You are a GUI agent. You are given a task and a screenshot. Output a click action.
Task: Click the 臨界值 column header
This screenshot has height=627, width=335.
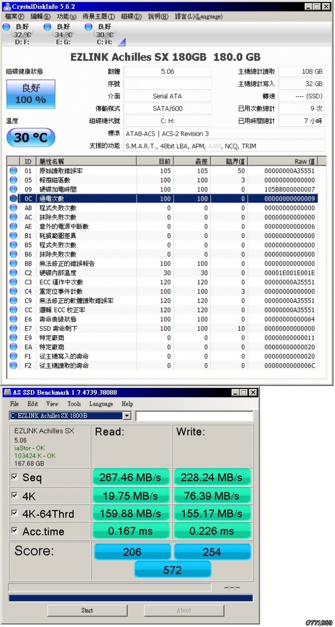click(230, 161)
